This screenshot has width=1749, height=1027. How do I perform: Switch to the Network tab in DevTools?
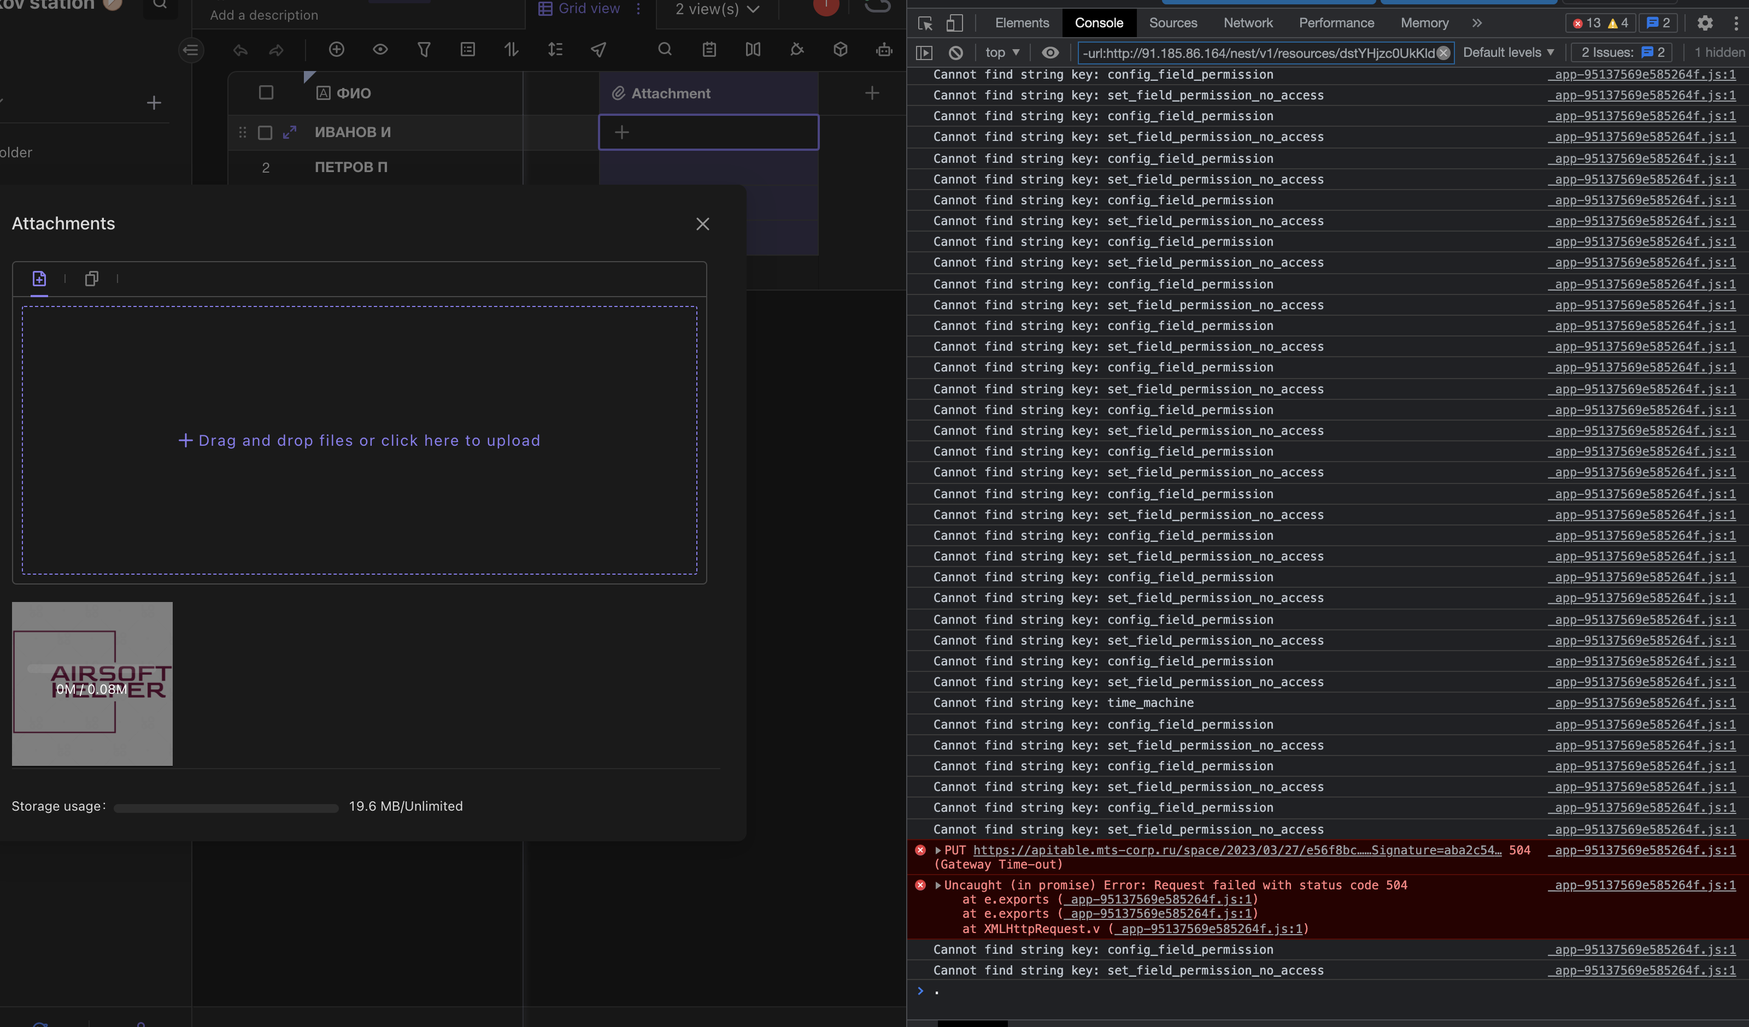click(x=1247, y=23)
